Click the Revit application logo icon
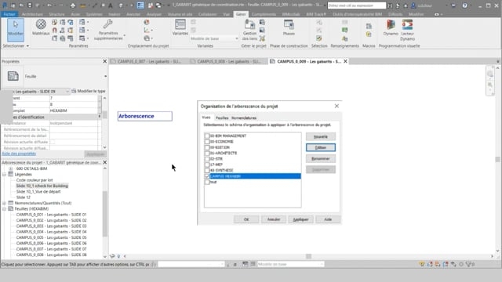 pyautogui.click(x=5, y=5)
